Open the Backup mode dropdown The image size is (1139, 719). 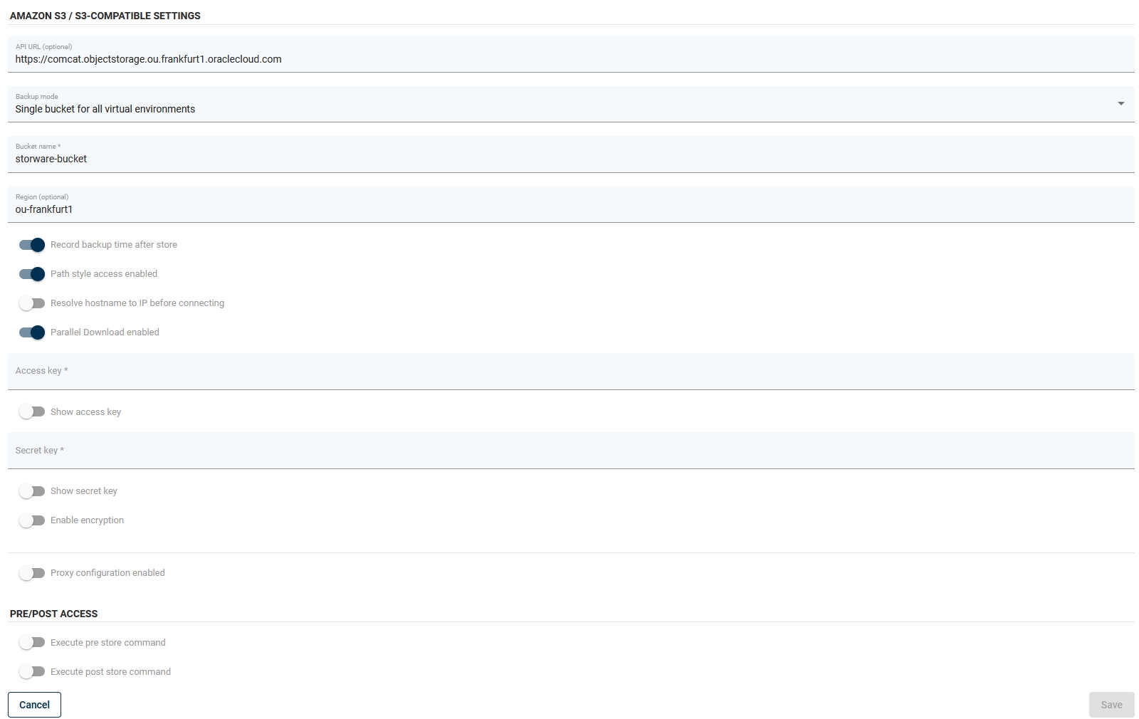coord(562,108)
